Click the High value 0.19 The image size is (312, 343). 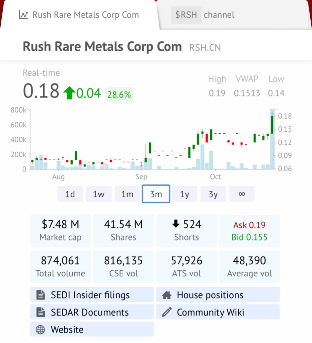point(217,93)
